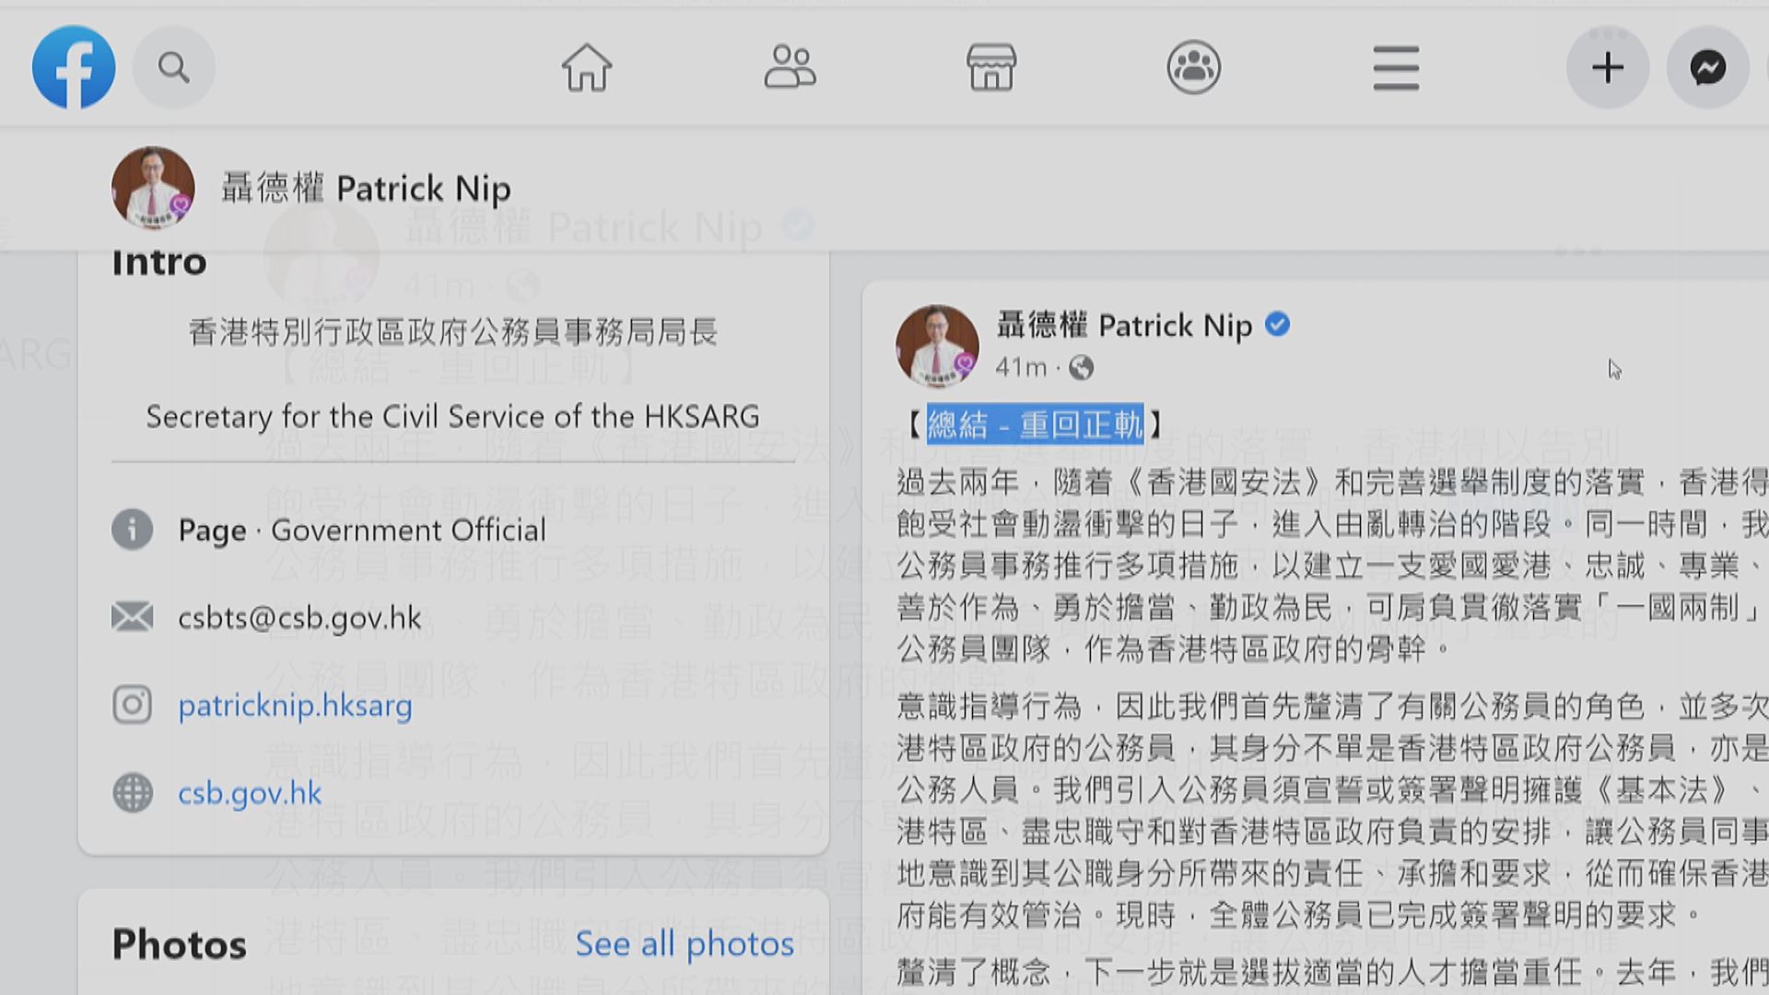
Task: Click the post author's profile picture
Action: (x=937, y=345)
